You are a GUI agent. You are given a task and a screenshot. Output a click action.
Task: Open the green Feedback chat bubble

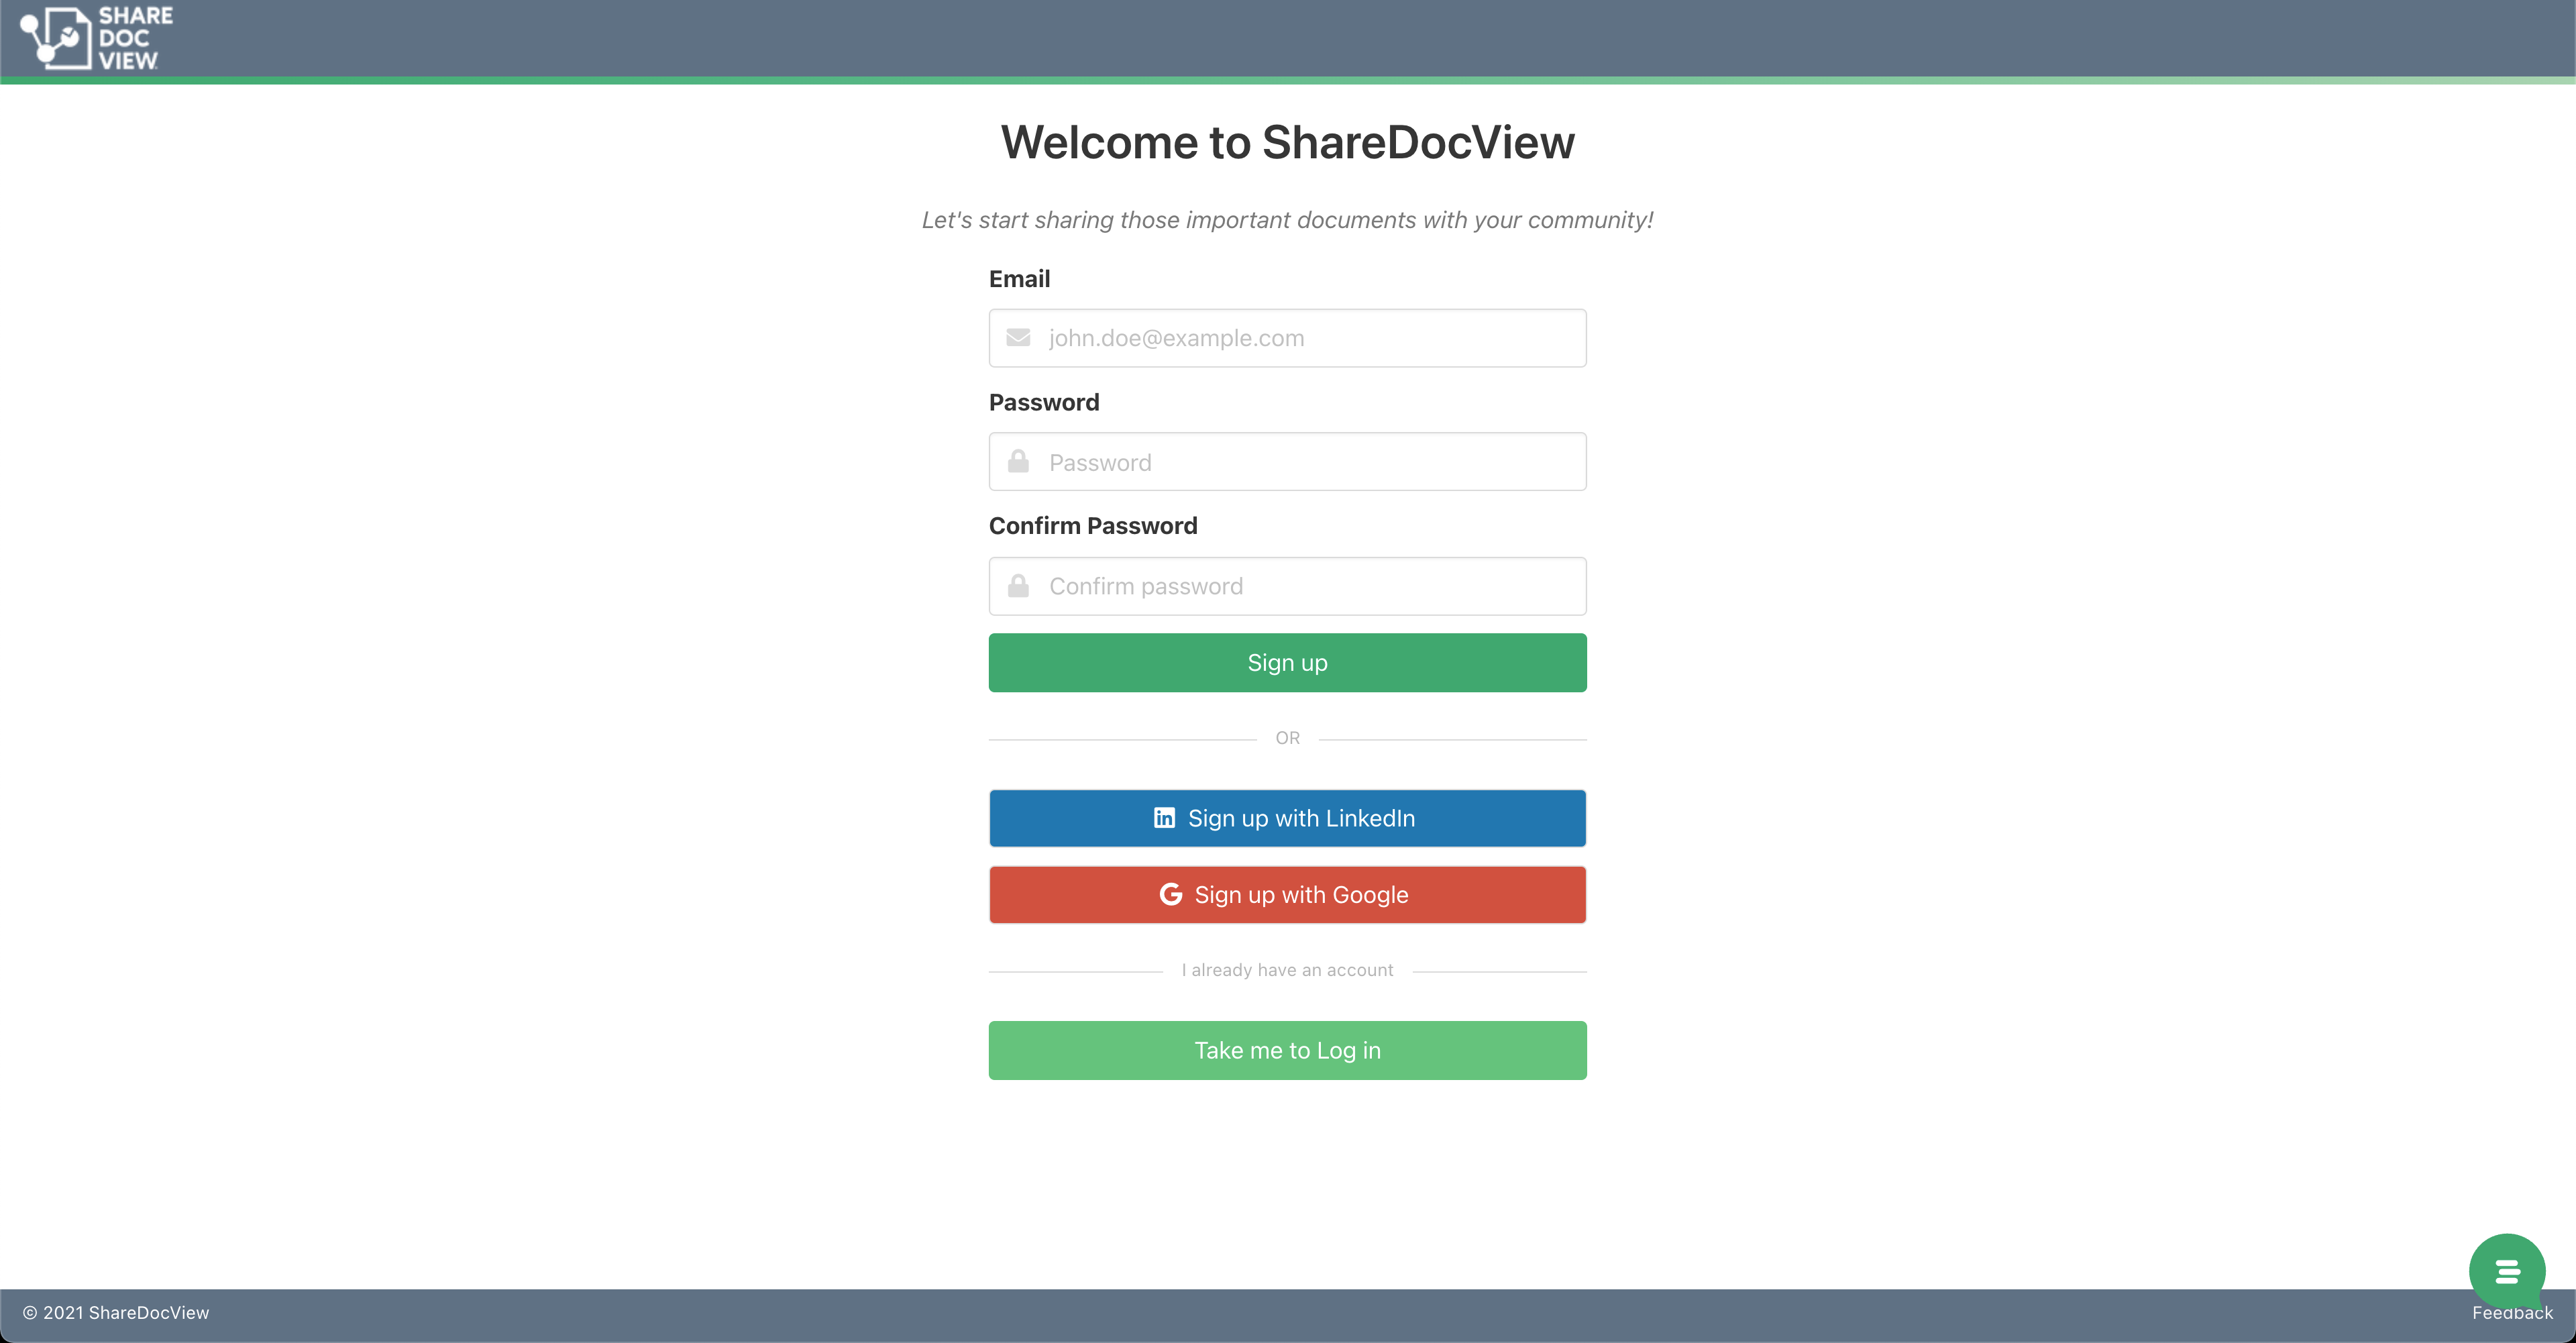2506,1271
